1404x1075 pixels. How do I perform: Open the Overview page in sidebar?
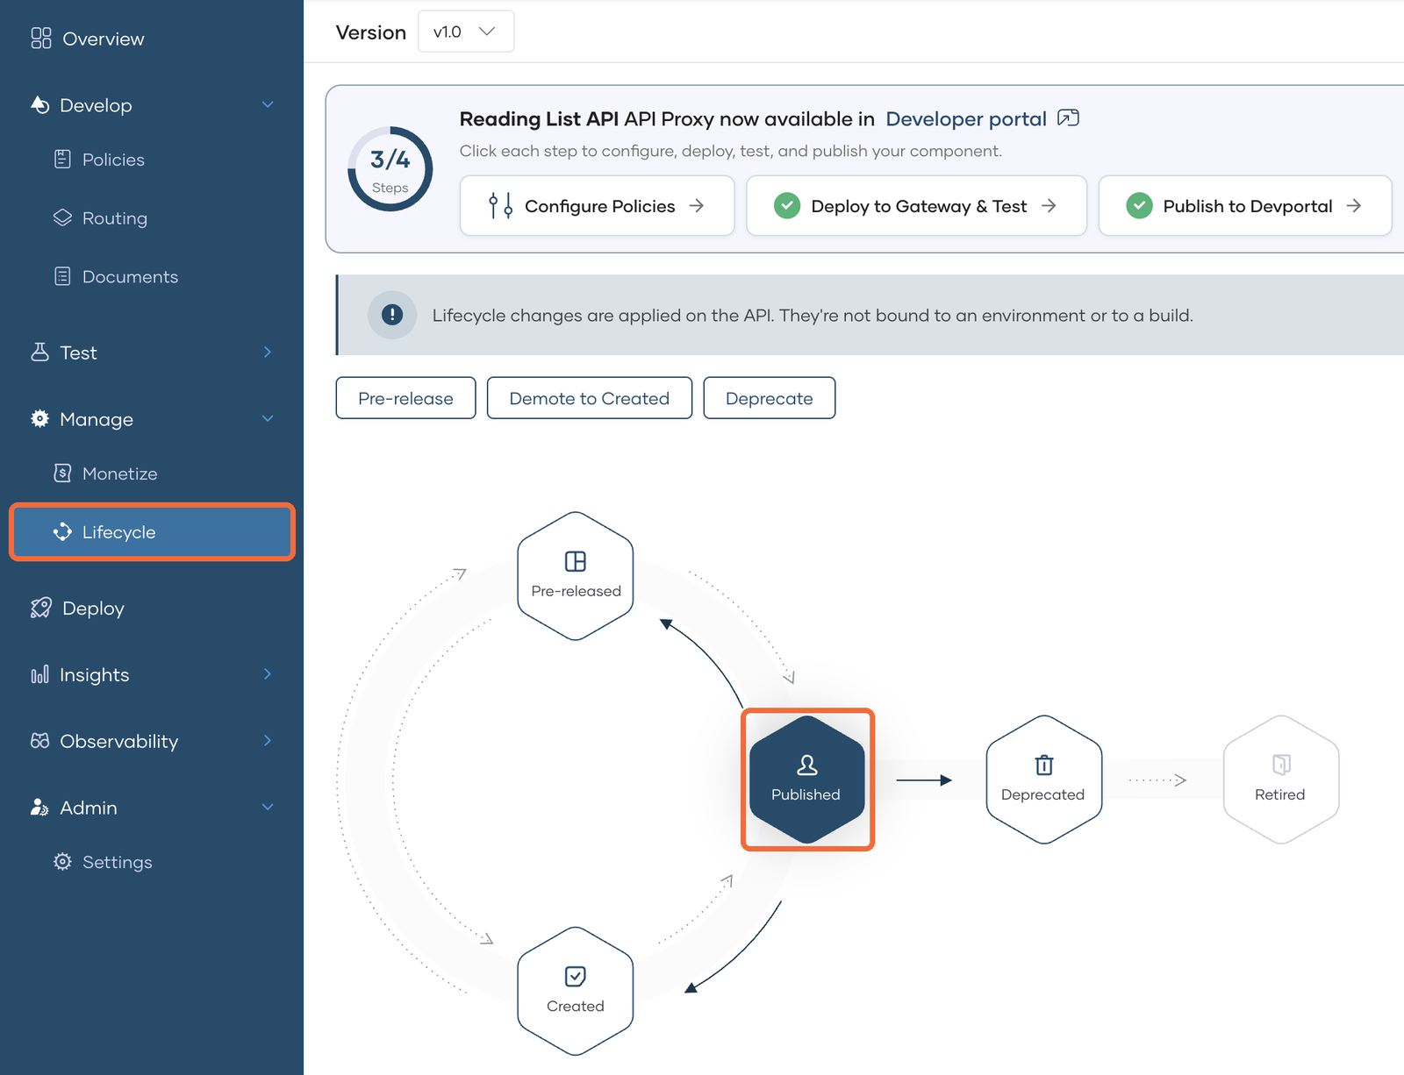tap(88, 39)
